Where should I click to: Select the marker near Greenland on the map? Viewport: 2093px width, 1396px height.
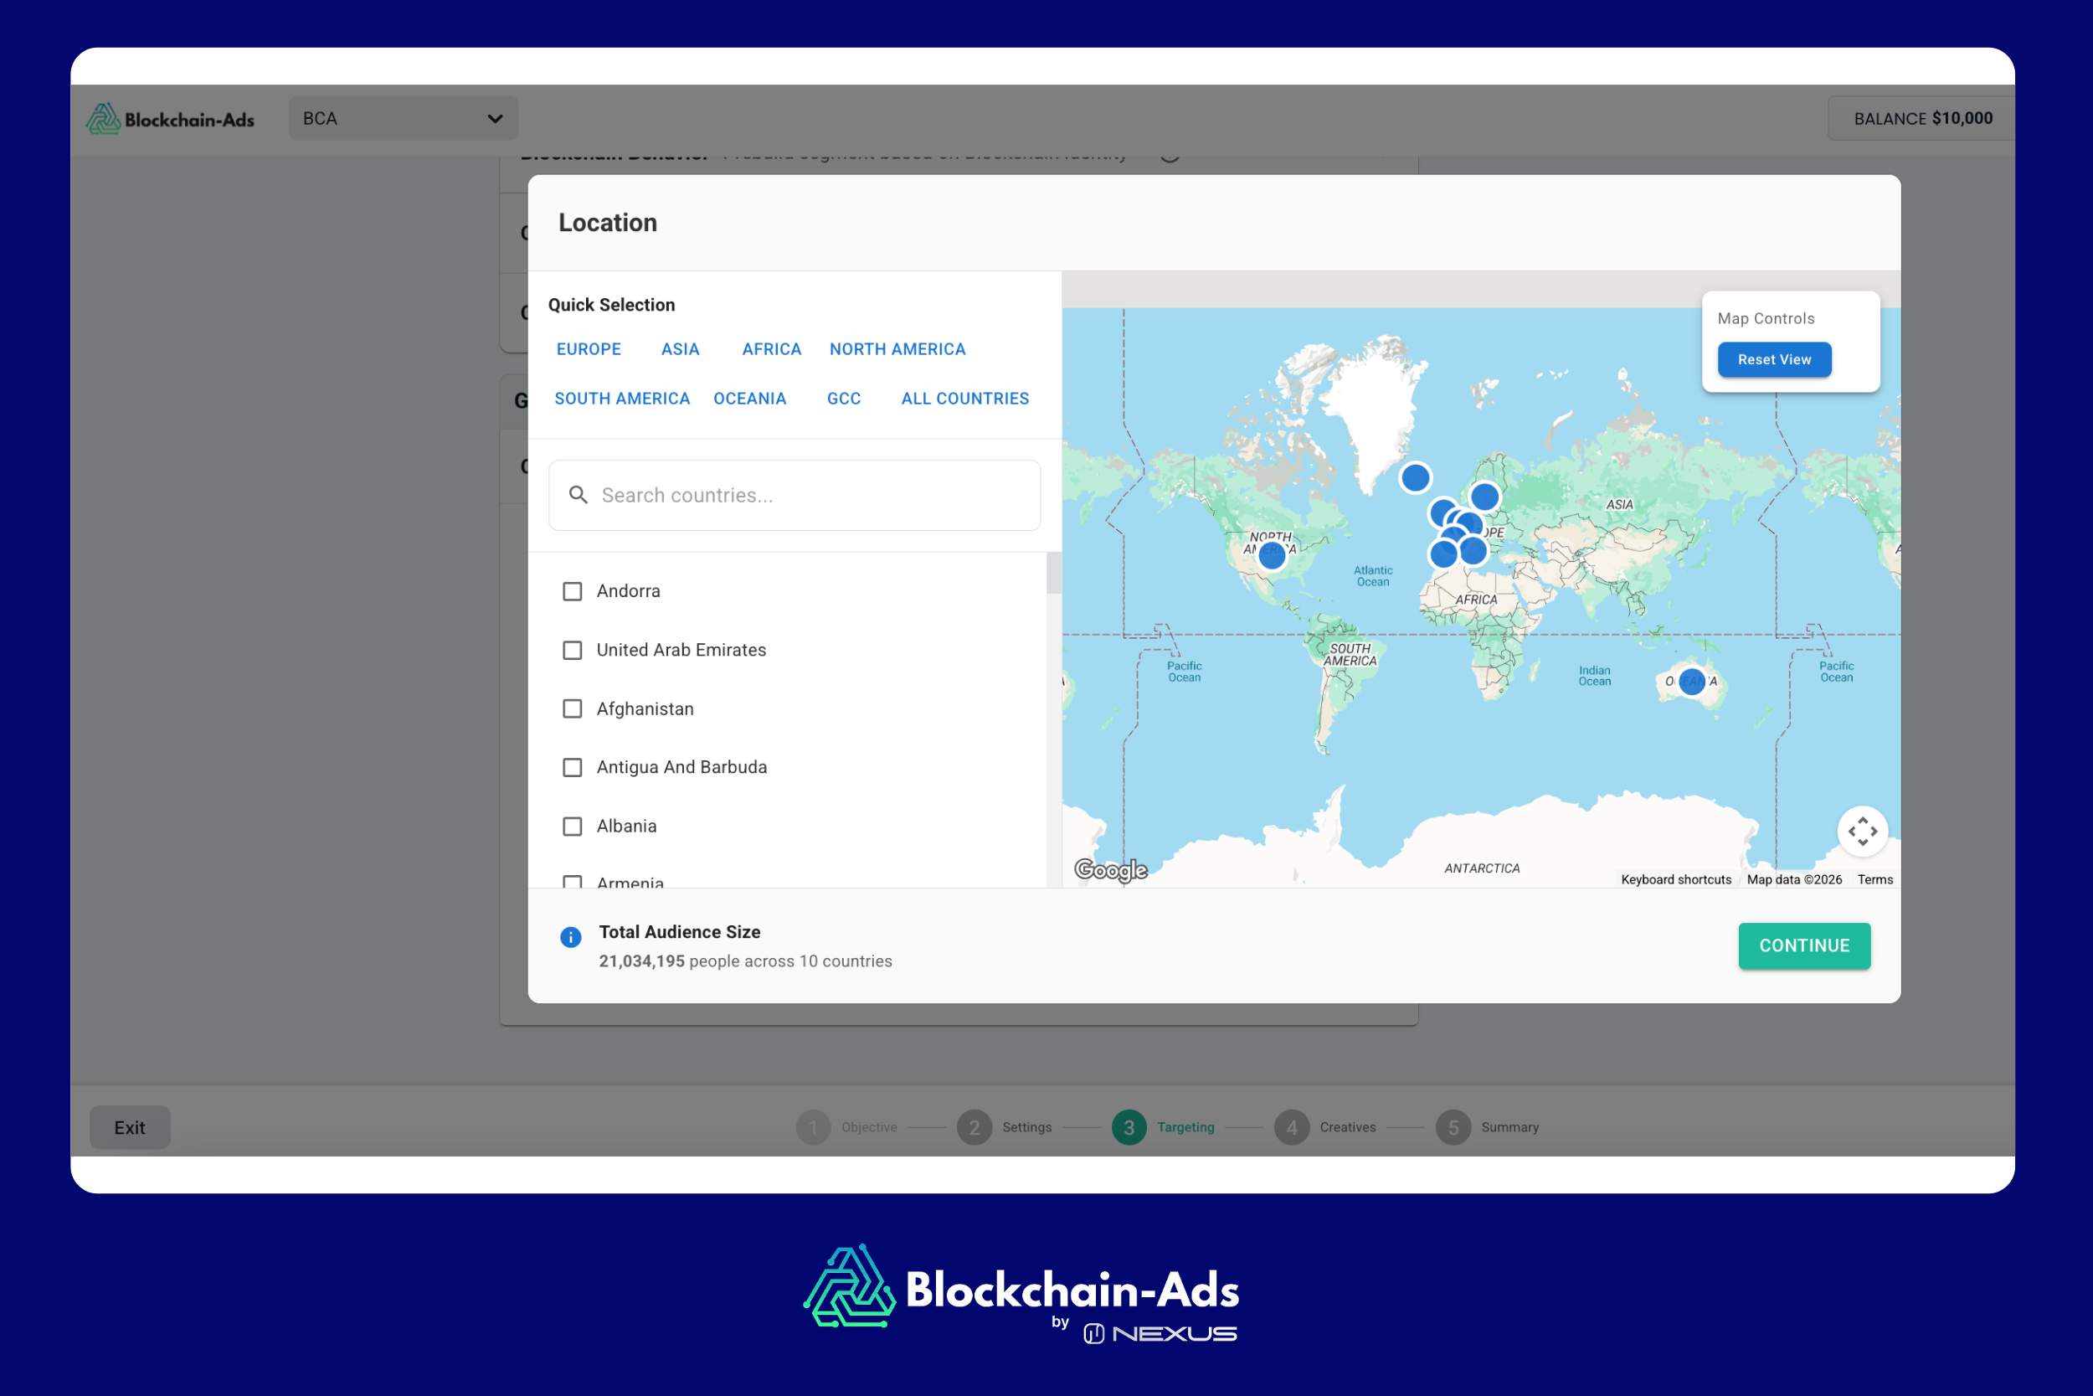tap(1415, 477)
